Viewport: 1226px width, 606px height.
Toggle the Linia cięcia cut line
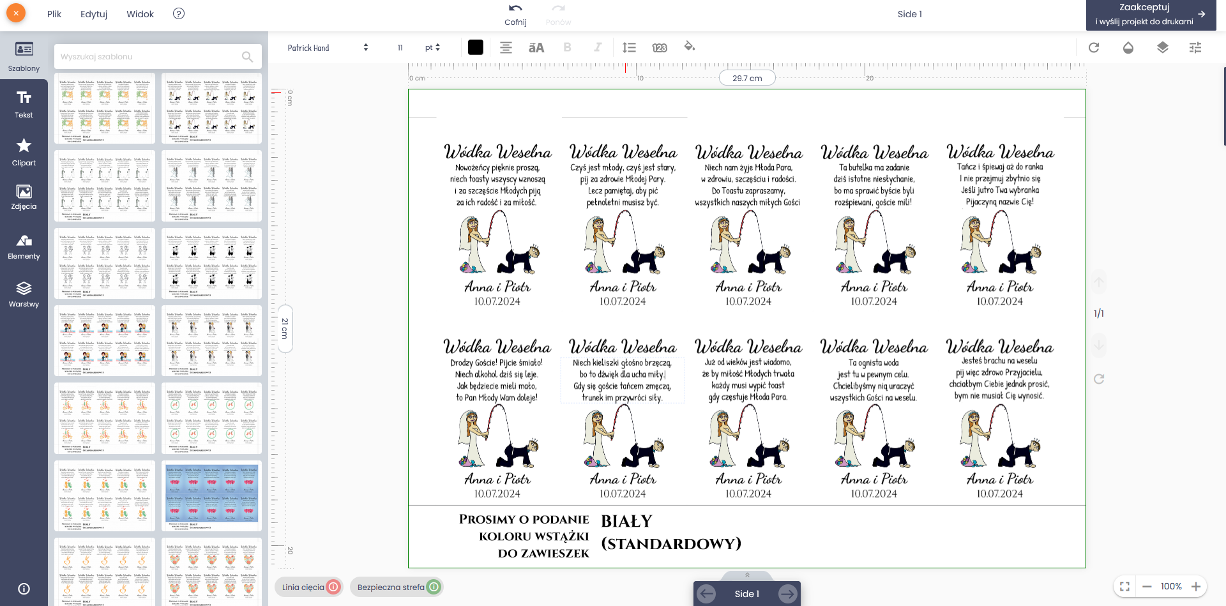pyautogui.click(x=310, y=587)
